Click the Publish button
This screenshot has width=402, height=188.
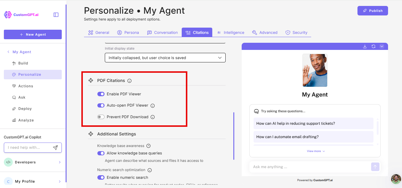tap(373, 11)
